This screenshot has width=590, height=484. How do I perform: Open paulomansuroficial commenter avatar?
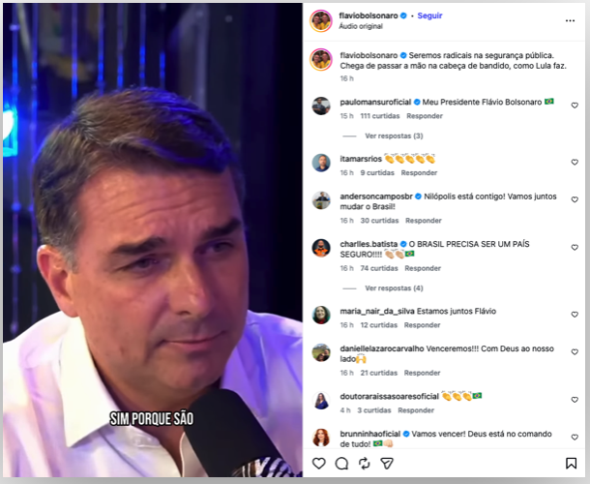(x=321, y=106)
